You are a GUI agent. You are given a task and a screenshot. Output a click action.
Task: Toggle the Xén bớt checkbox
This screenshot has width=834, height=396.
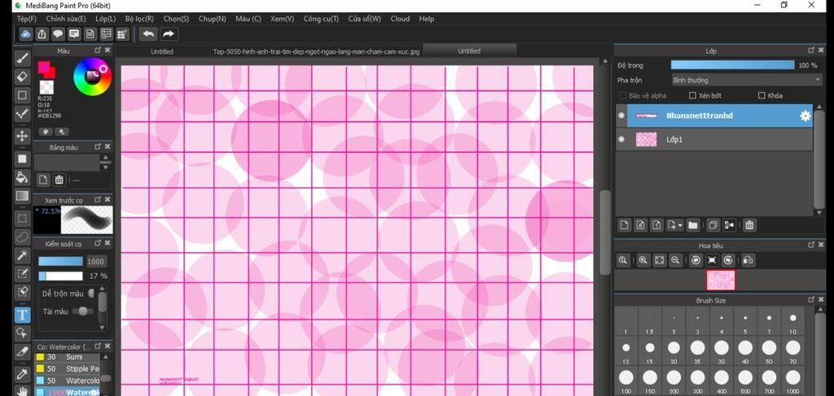tap(692, 96)
